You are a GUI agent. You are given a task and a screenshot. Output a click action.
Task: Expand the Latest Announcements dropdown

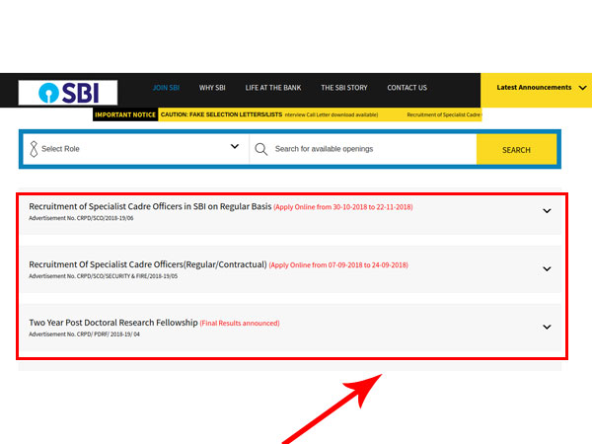536,90
